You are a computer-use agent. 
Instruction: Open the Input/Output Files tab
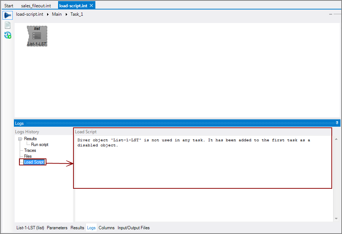point(133,227)
